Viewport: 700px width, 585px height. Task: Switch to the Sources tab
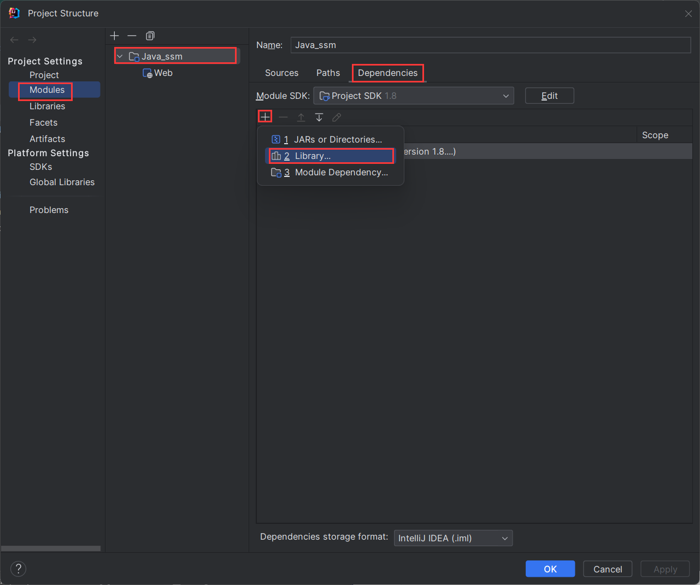click(281, 73)
